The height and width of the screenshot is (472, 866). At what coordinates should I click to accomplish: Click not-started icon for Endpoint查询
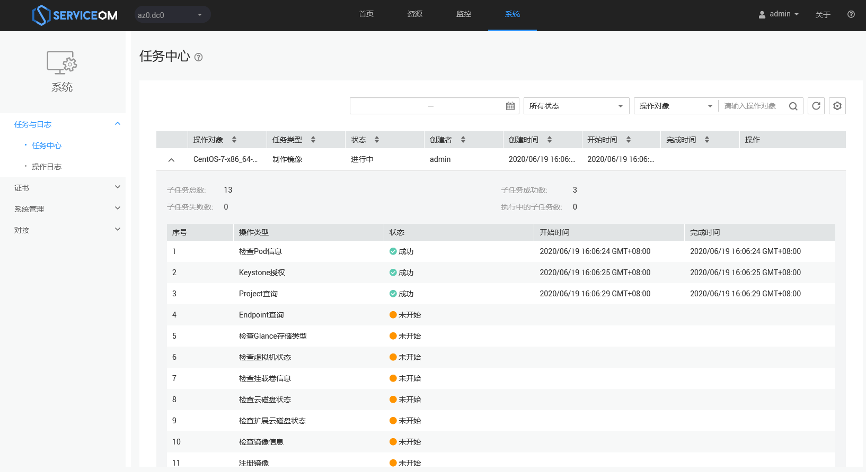[x=393, y=315]
